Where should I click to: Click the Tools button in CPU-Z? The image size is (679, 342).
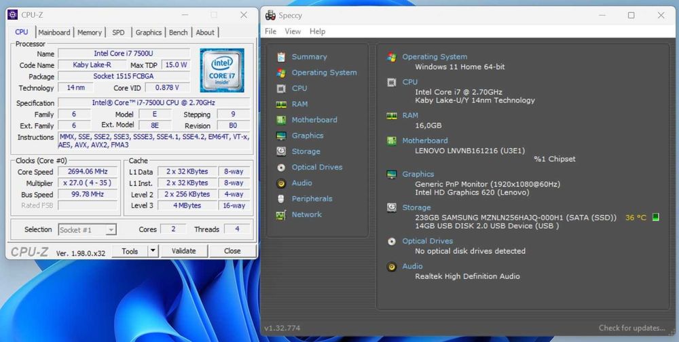130,250
